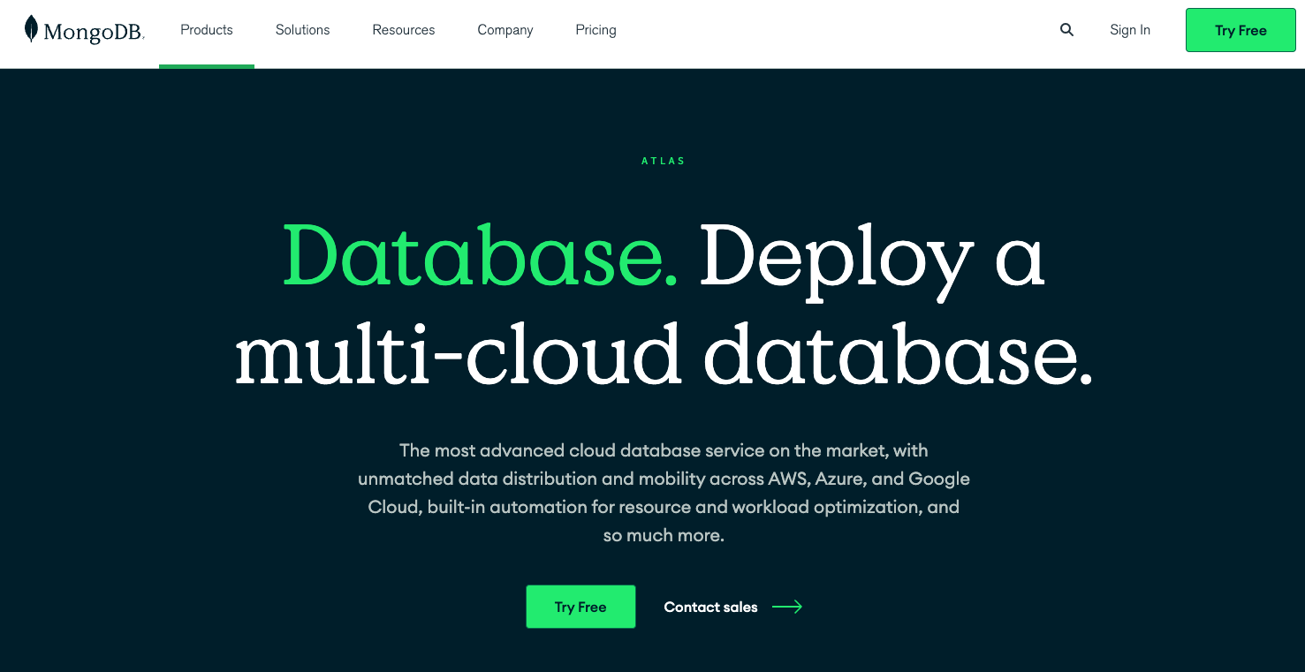Open the Pricing menu item
The image size is (1305, 672).
tap(595, 29)
